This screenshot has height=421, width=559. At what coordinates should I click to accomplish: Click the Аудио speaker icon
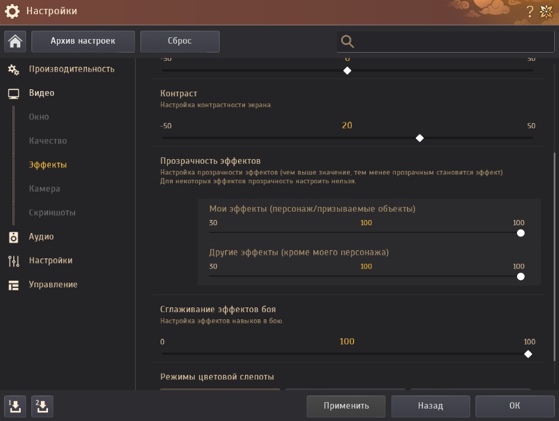coord(14,237)
